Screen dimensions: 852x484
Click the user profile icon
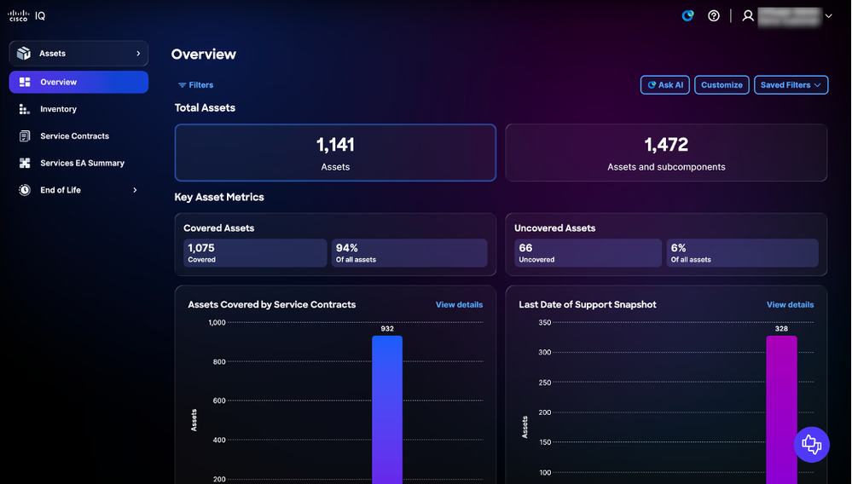point(748,15)
